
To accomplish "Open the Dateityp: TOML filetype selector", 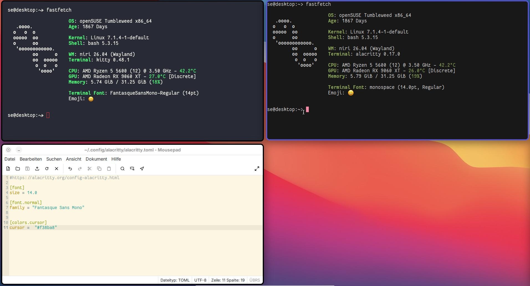I will pos(175,280).
